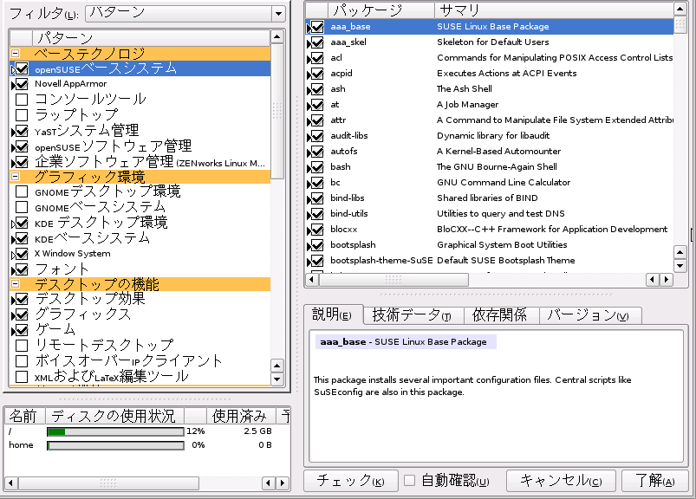Toggle フォント pattern status icon
Screen dimensions: 696x499
pyautogui.click(x=21, y=269)
